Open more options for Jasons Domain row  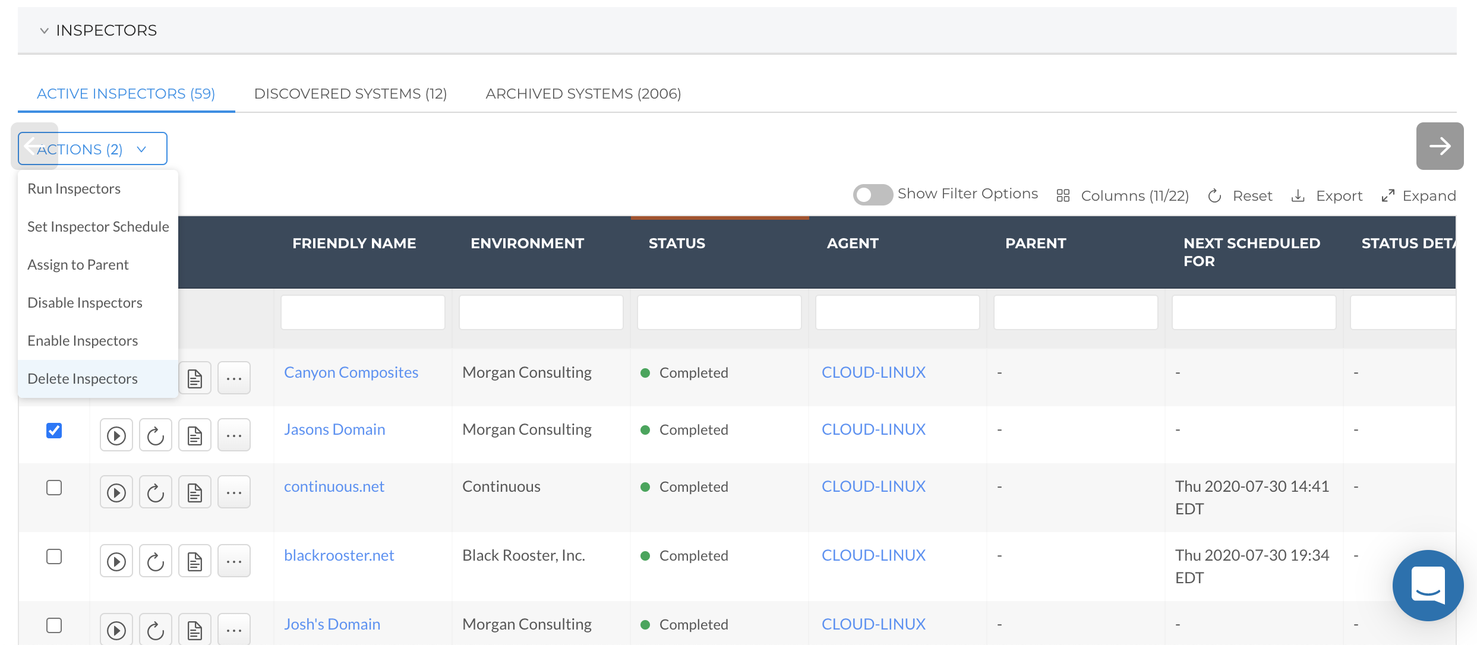[234, 435]
